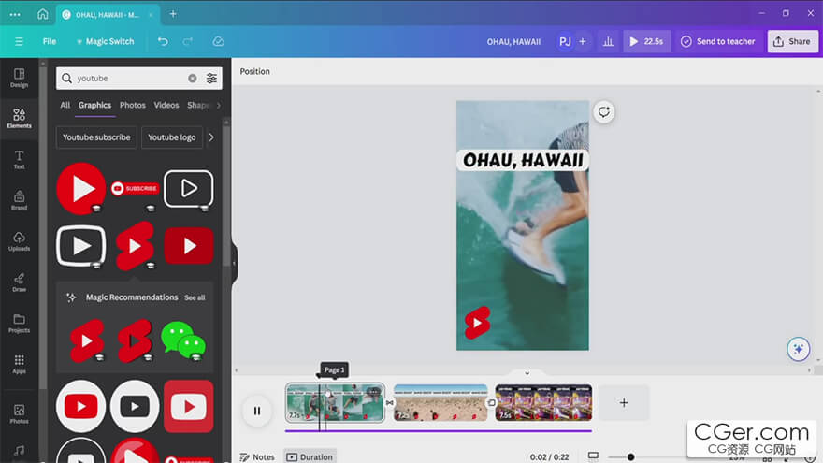Screen dimensions: 823x463
Task: Click the Share button
Action: click(x=792, y=41)
